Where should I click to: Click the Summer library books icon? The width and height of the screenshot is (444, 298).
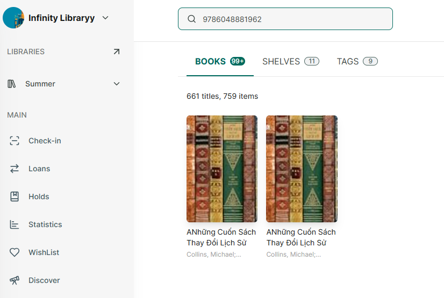12,84
